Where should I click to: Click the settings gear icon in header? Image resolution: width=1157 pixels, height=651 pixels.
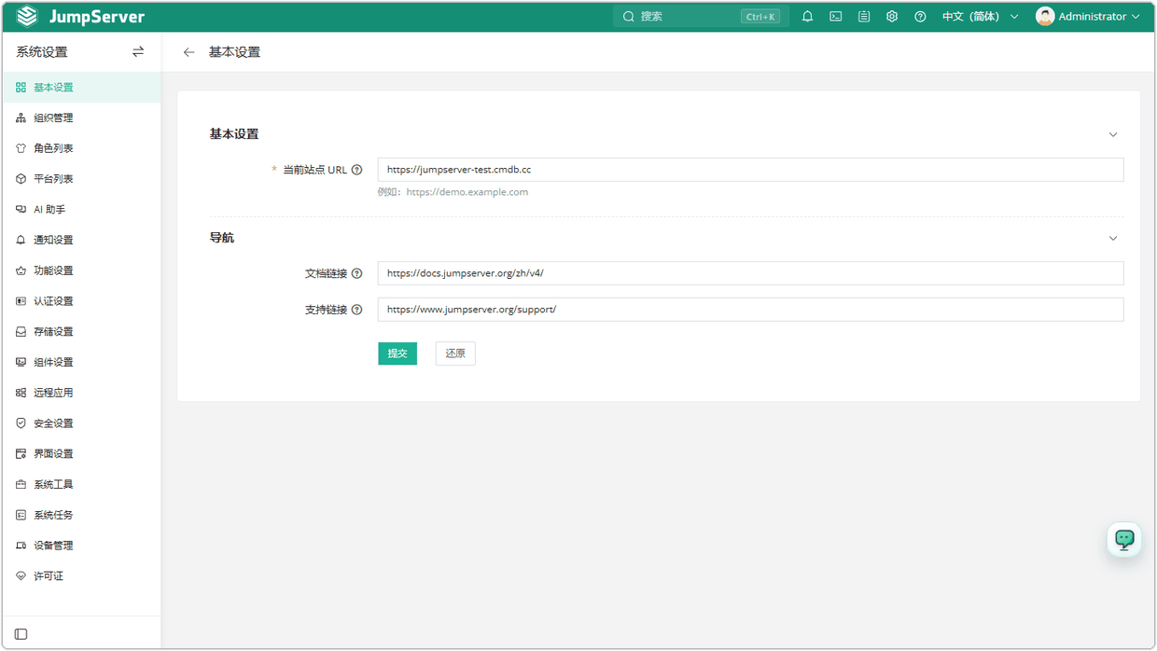(x=892, y=17)
